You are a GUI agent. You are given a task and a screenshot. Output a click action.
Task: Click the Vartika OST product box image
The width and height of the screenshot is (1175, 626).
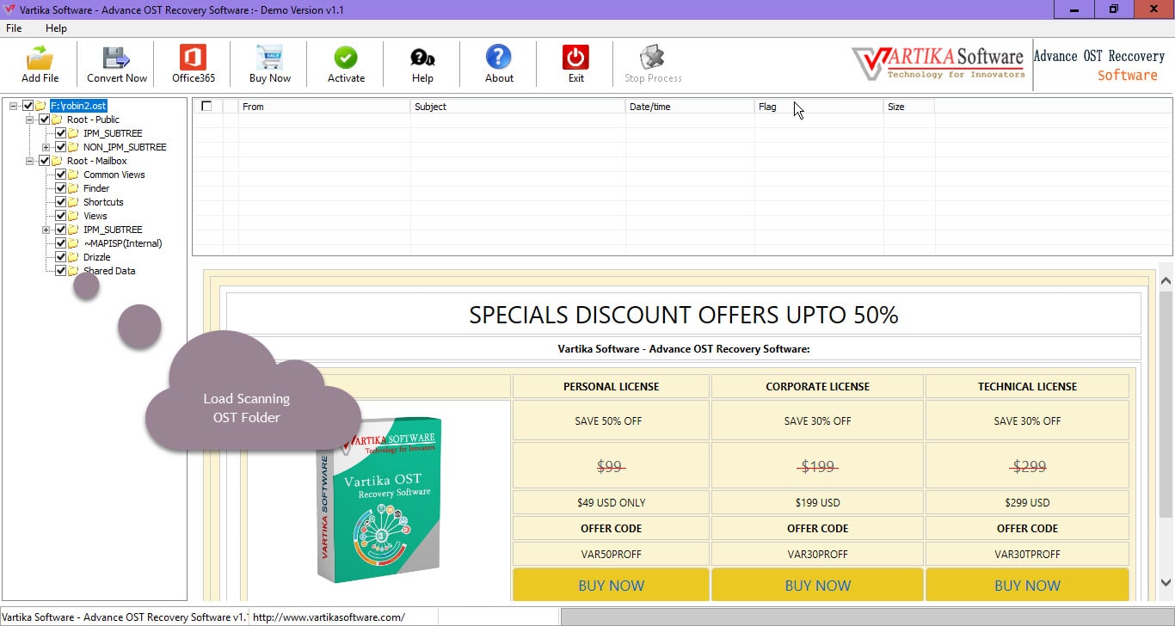tap(379, 500)
